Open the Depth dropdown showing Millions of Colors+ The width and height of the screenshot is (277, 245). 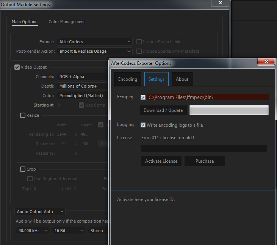click(83, 86)
